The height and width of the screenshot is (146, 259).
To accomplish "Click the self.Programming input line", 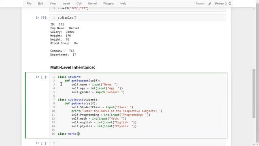I will [111, 115].
